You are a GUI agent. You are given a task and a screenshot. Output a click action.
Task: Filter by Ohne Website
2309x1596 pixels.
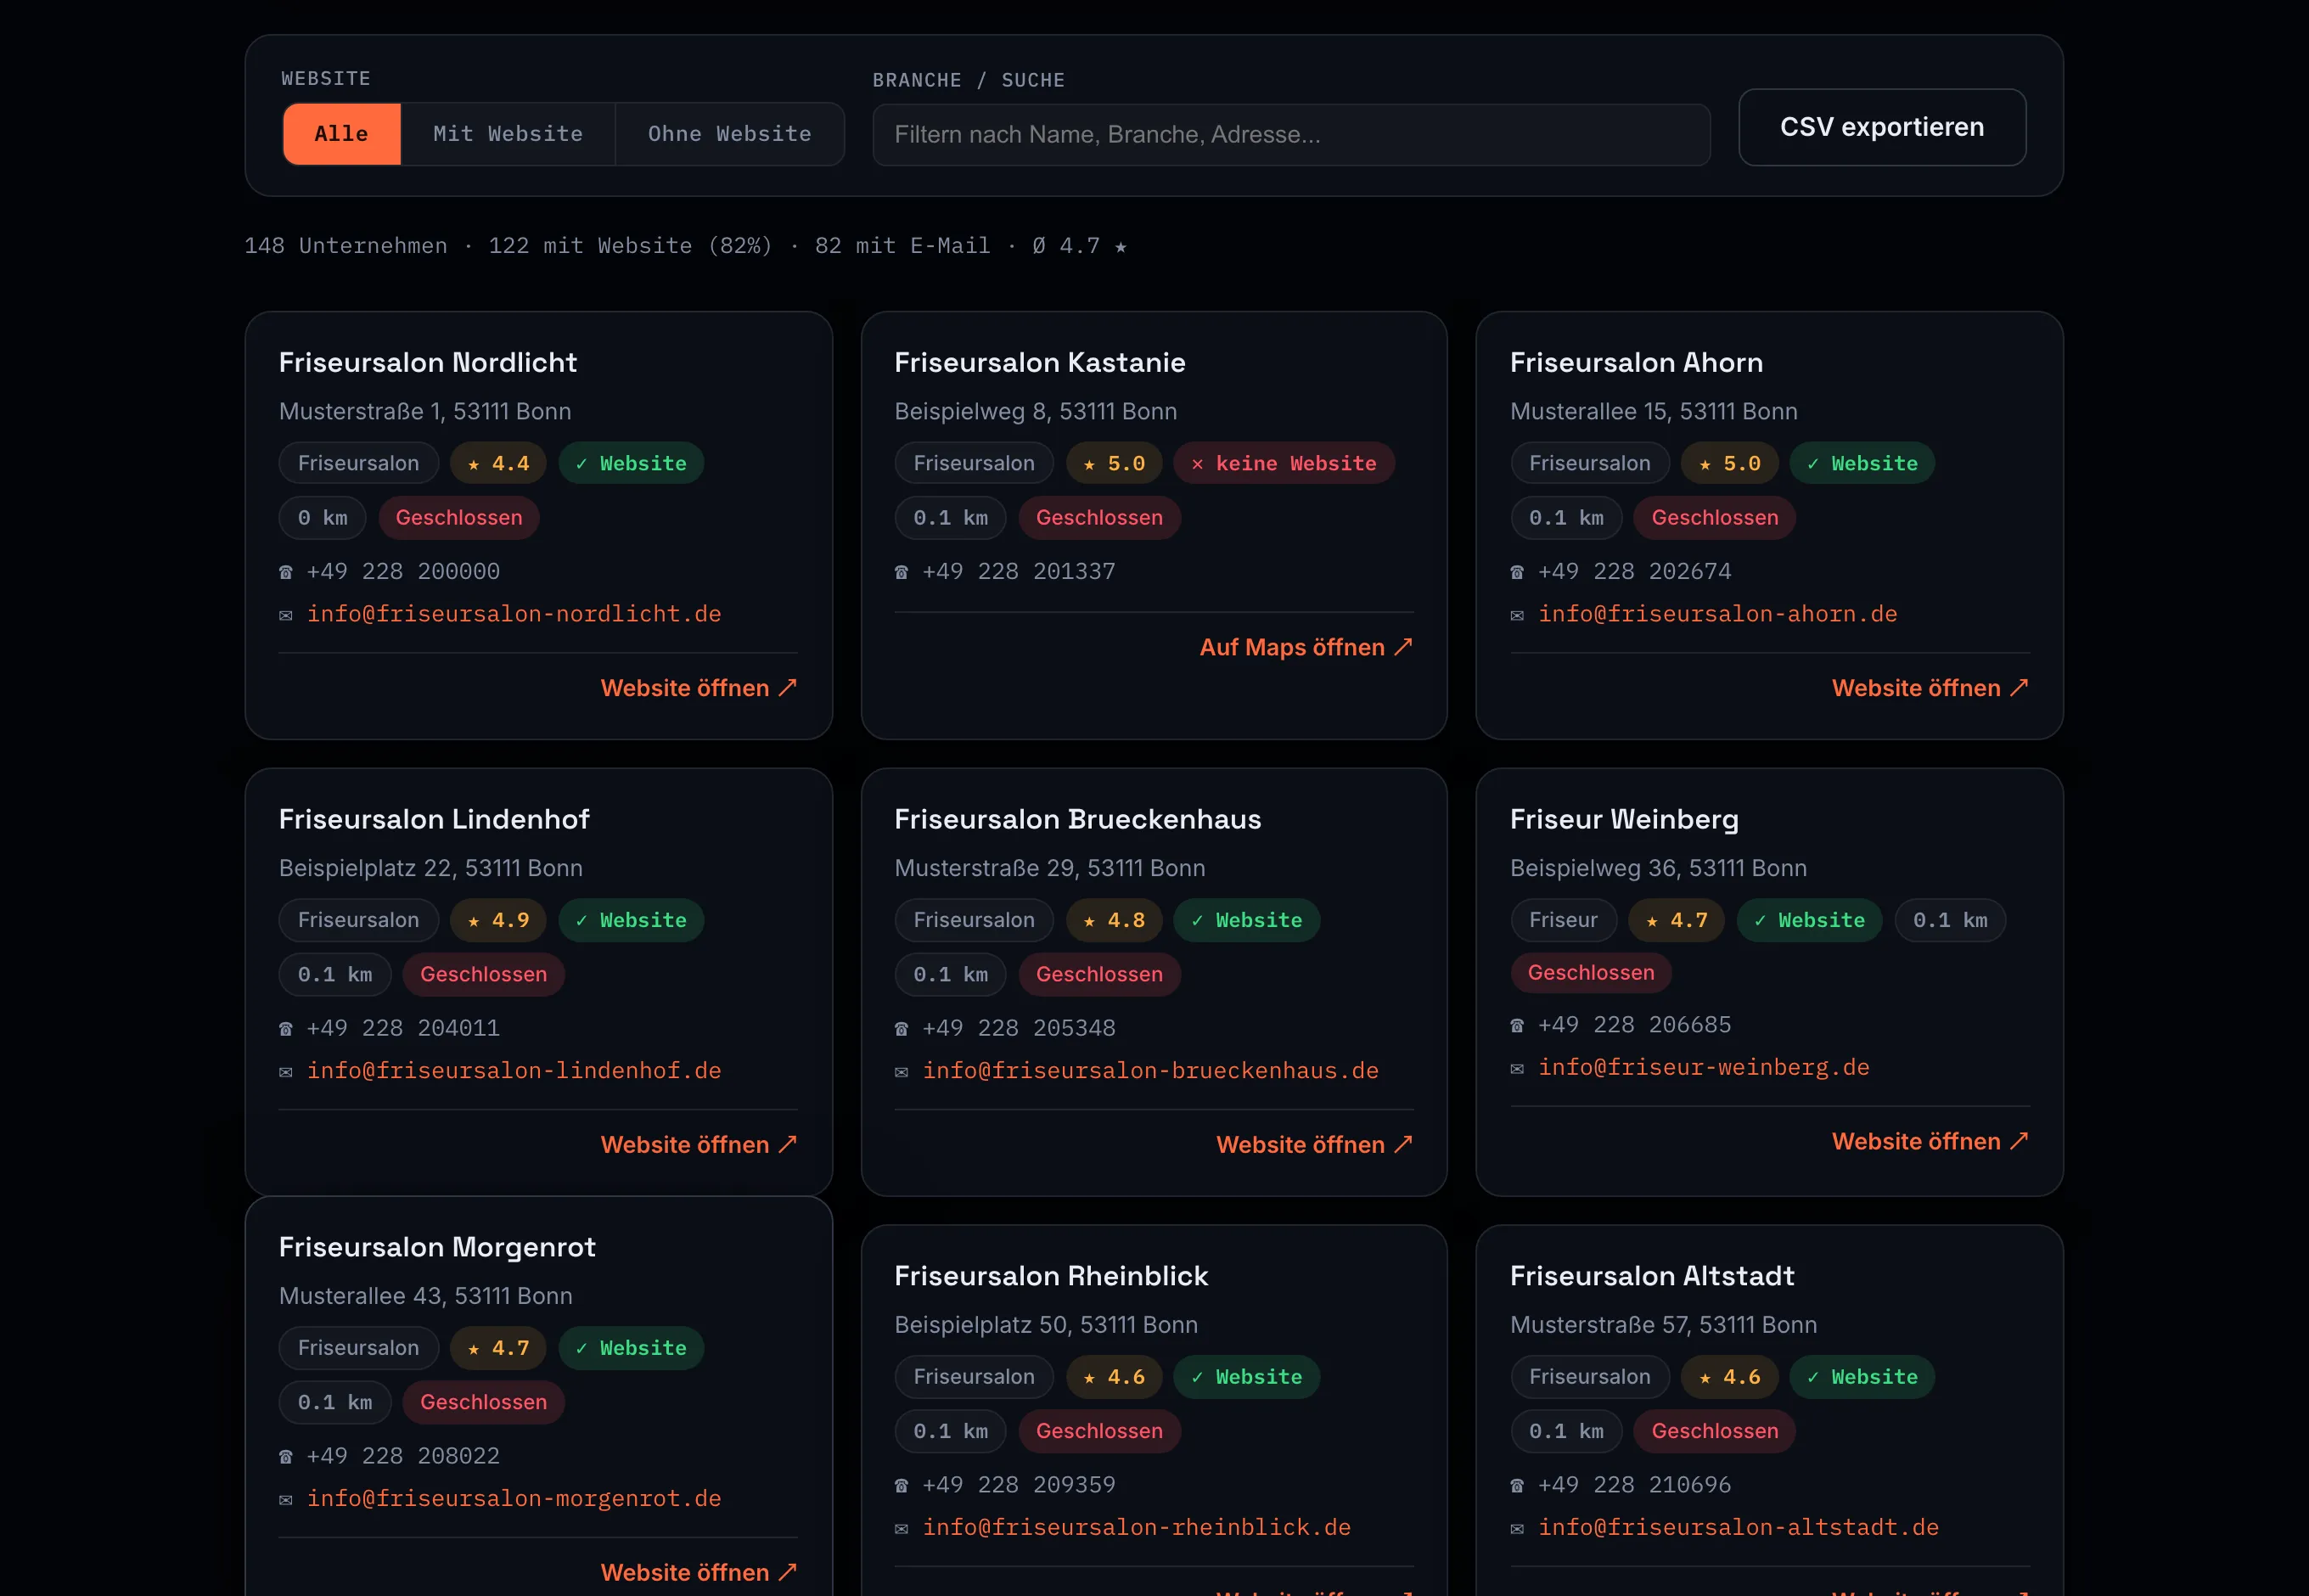[729, 134]
